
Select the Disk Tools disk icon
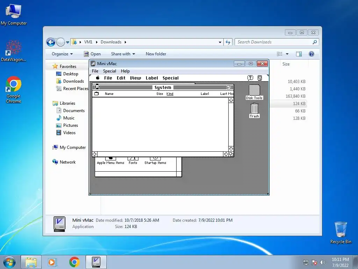(254, 92)
